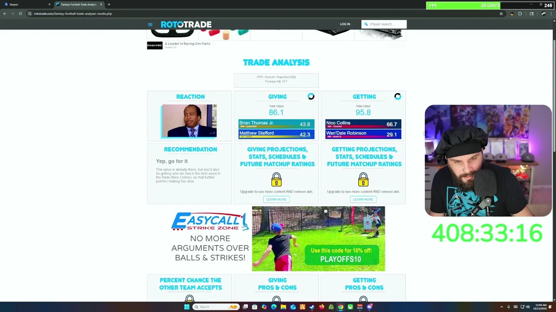Go forward in browser history
The width and height of the screenshot is (556, 312).
click(x=12, y=13)
